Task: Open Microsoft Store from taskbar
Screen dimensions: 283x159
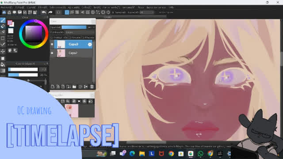Action: [181, 154]
